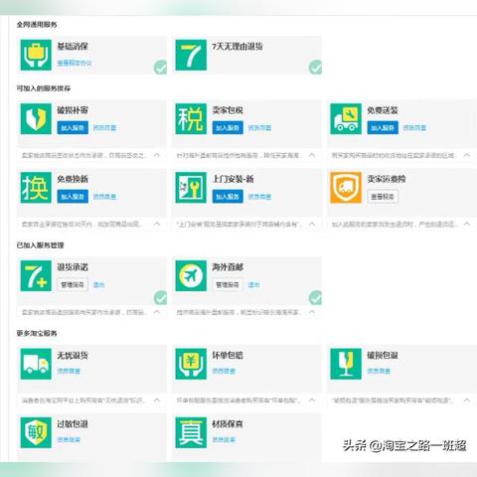477x477 pixels.
Task: Click 加入服务 button for 免费送装
Action: tap(383, 128)
